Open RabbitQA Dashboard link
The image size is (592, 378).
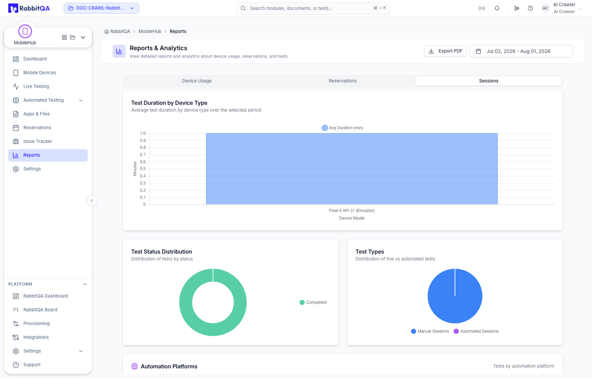point(48,296)
